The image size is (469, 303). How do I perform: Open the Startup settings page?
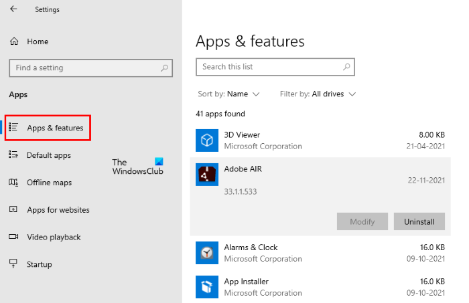39,265
